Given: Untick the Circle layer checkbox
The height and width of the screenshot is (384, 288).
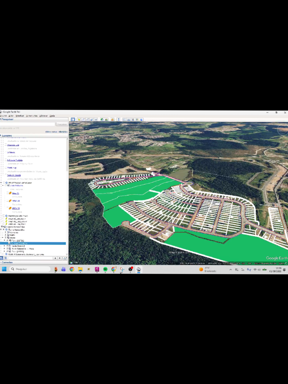Looking at the screenshot, I should pyautogui.click(x=7, y=246).
